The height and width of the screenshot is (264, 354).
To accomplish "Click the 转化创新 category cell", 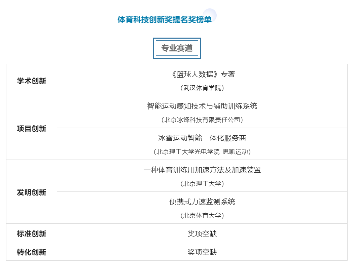I will tap(32, 251).
